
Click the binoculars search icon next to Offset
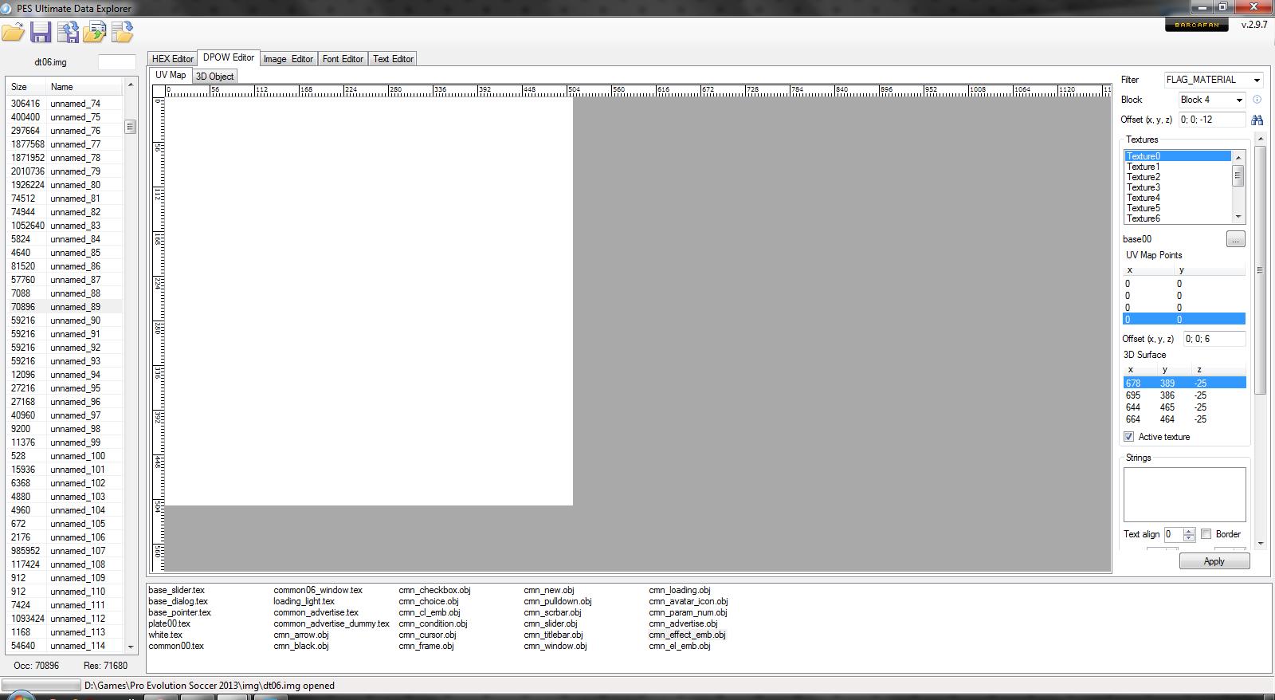coord(1257,120)
